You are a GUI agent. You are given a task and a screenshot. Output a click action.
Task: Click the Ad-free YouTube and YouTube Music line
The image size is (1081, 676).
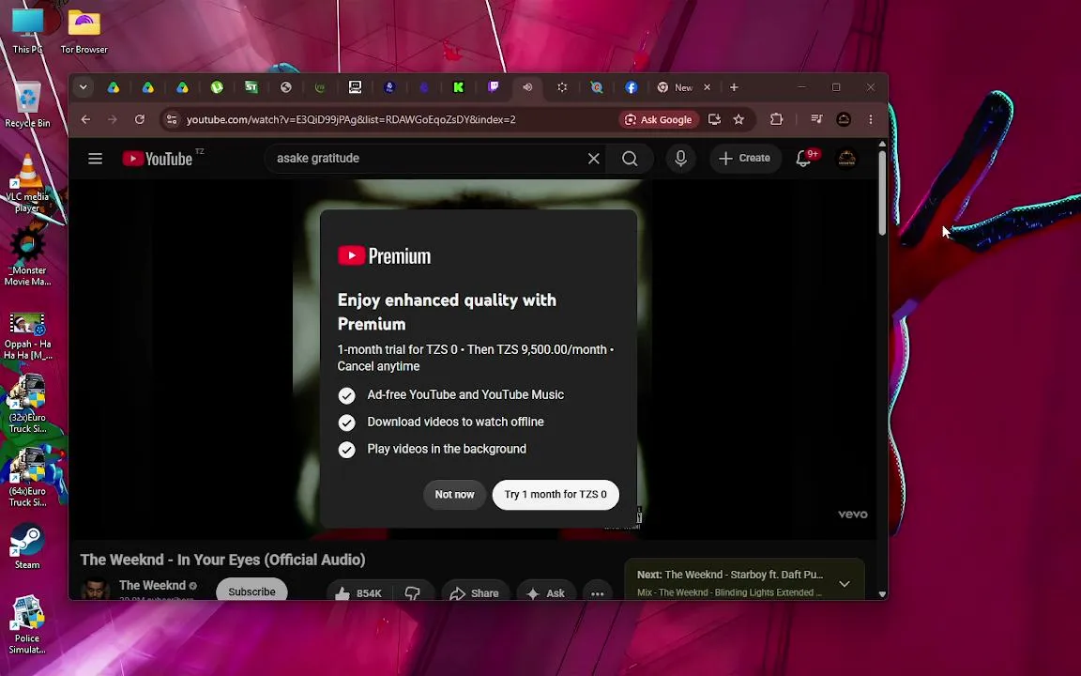pyautogui.click(x=465, y=394)
